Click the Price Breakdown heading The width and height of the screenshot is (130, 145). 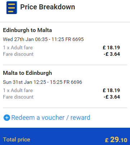(x=48, y=7)
